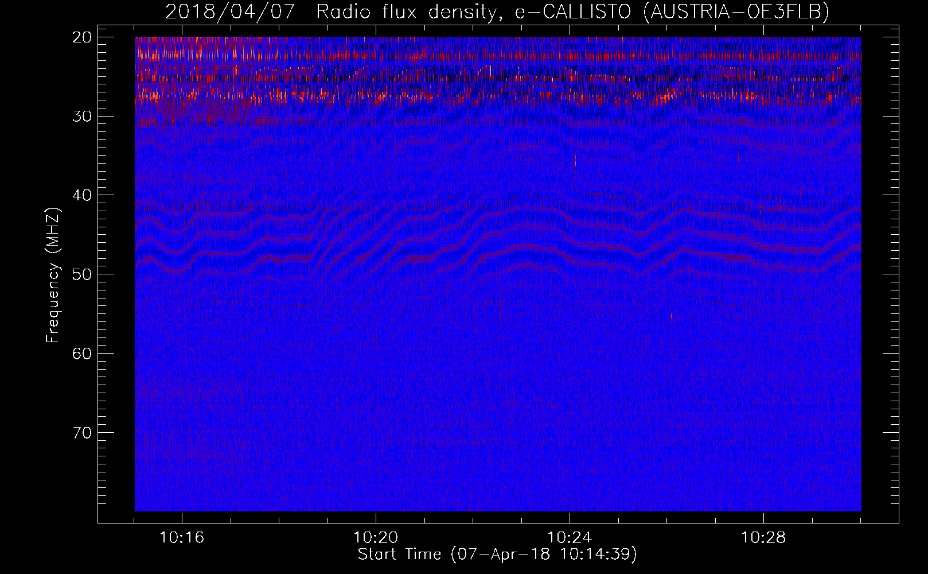Screen dimensions: 928x574
Task: Click the 'Frequency (MHZ)' axis label
Action: pyautogui.click(x=53, y=276)
